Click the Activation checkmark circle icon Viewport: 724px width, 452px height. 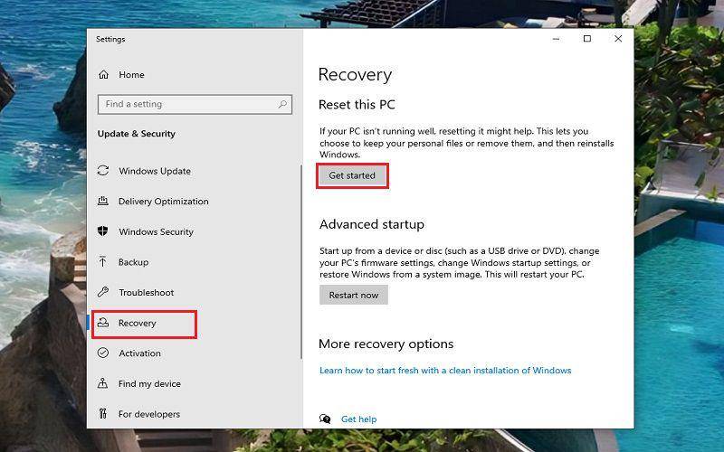[x=103, y=353]
